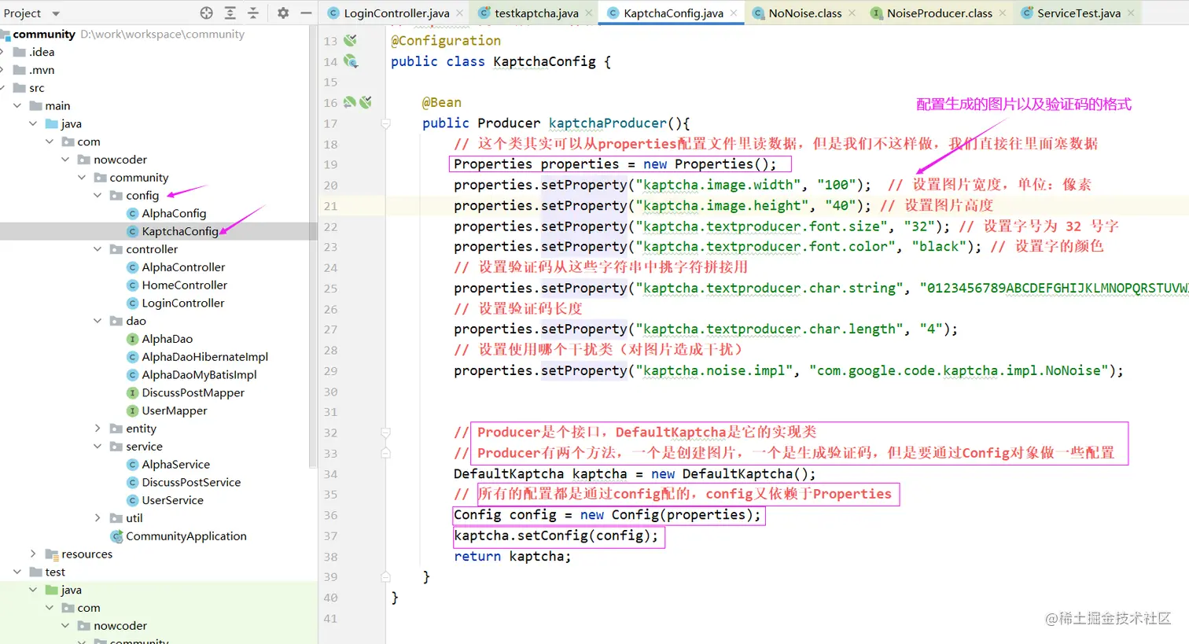Click the AlphaConfig class icon
This screenshot has height=644, width=1189.
click(x=133, y=213)
